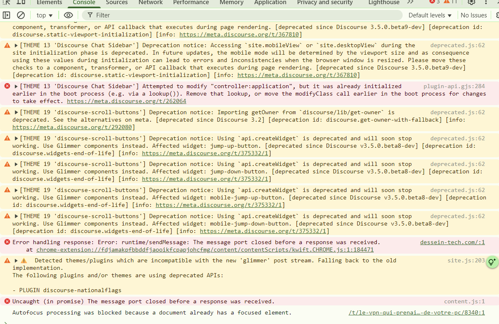Expand the mobile-jump-down-button widget warning
499x324 pixels.
click(x=17, y=216)
